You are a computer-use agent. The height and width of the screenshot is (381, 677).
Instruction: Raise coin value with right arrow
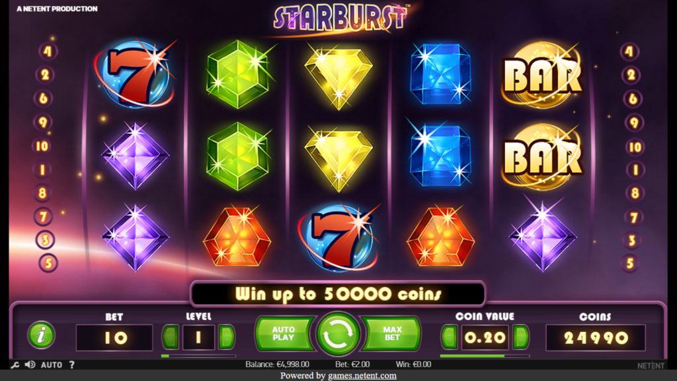coord(521,337)
